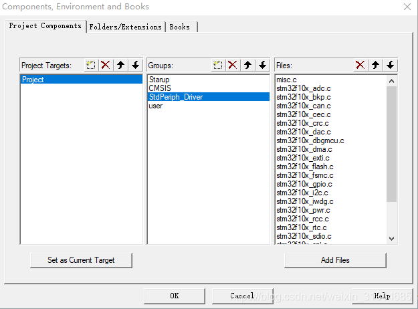Select the Starup group
418x309 pixels.
pyautogui.click(x=208, y=80)
